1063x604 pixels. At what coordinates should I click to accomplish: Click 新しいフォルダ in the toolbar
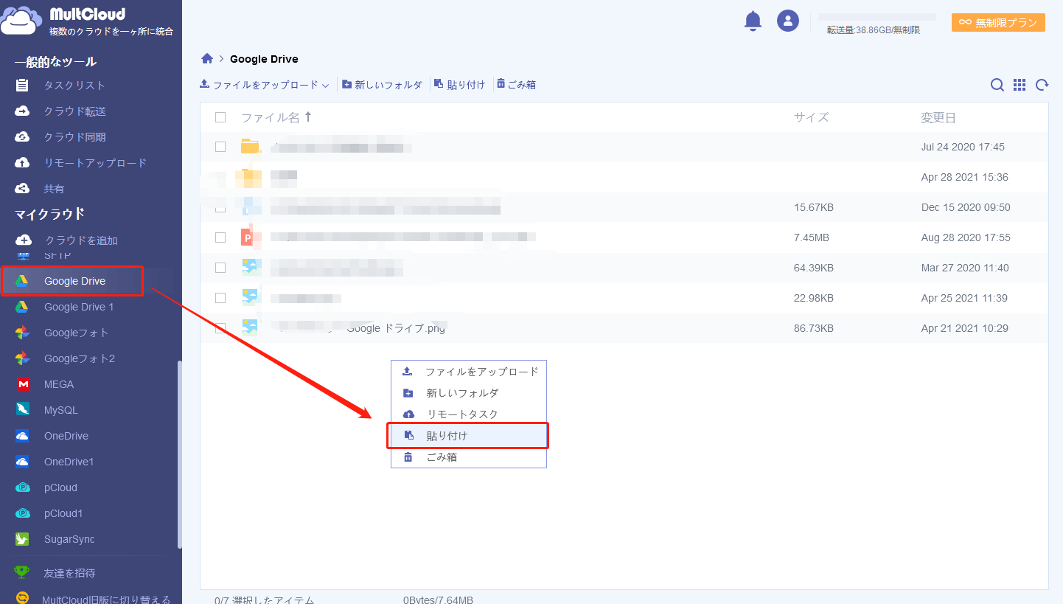pyautogui.click(x=382, y=85)
